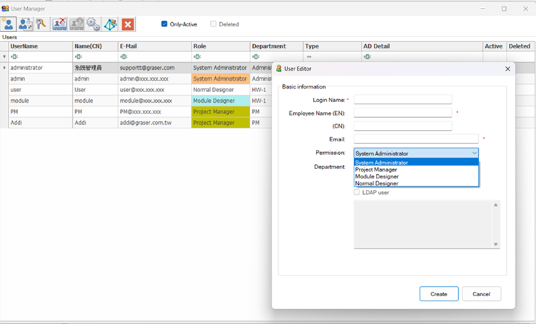Viewport: 536px width, 324px height.
Task: Click the text area scroll up arrow
Action: 496,205
